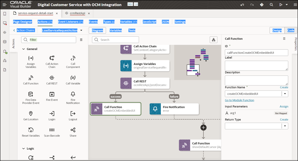The width and height of the screenshot is (298, 161).
Task: Select the Call Action Chain palette action
Action: tap(52, 62)
